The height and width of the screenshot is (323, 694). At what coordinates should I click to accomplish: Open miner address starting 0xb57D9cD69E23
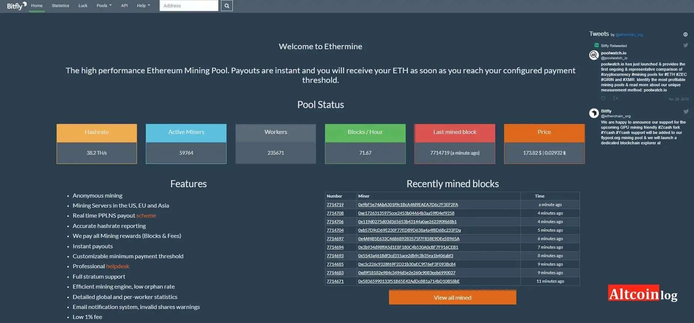point(409,230)
